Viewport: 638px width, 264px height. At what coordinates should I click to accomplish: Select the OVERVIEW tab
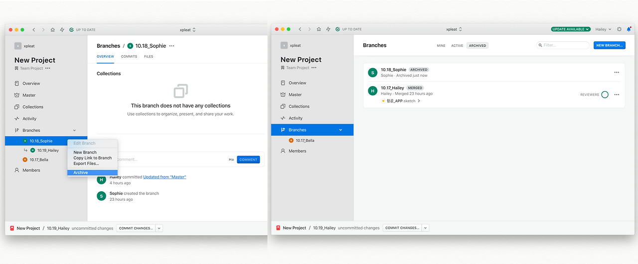[x=106, y=56]
